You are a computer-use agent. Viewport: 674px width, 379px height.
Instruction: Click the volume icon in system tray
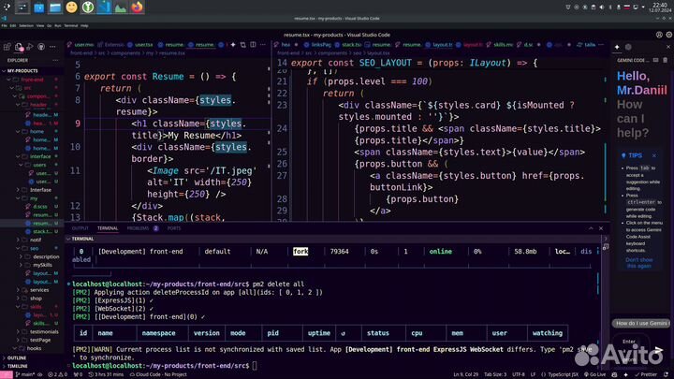coord(602,7)
